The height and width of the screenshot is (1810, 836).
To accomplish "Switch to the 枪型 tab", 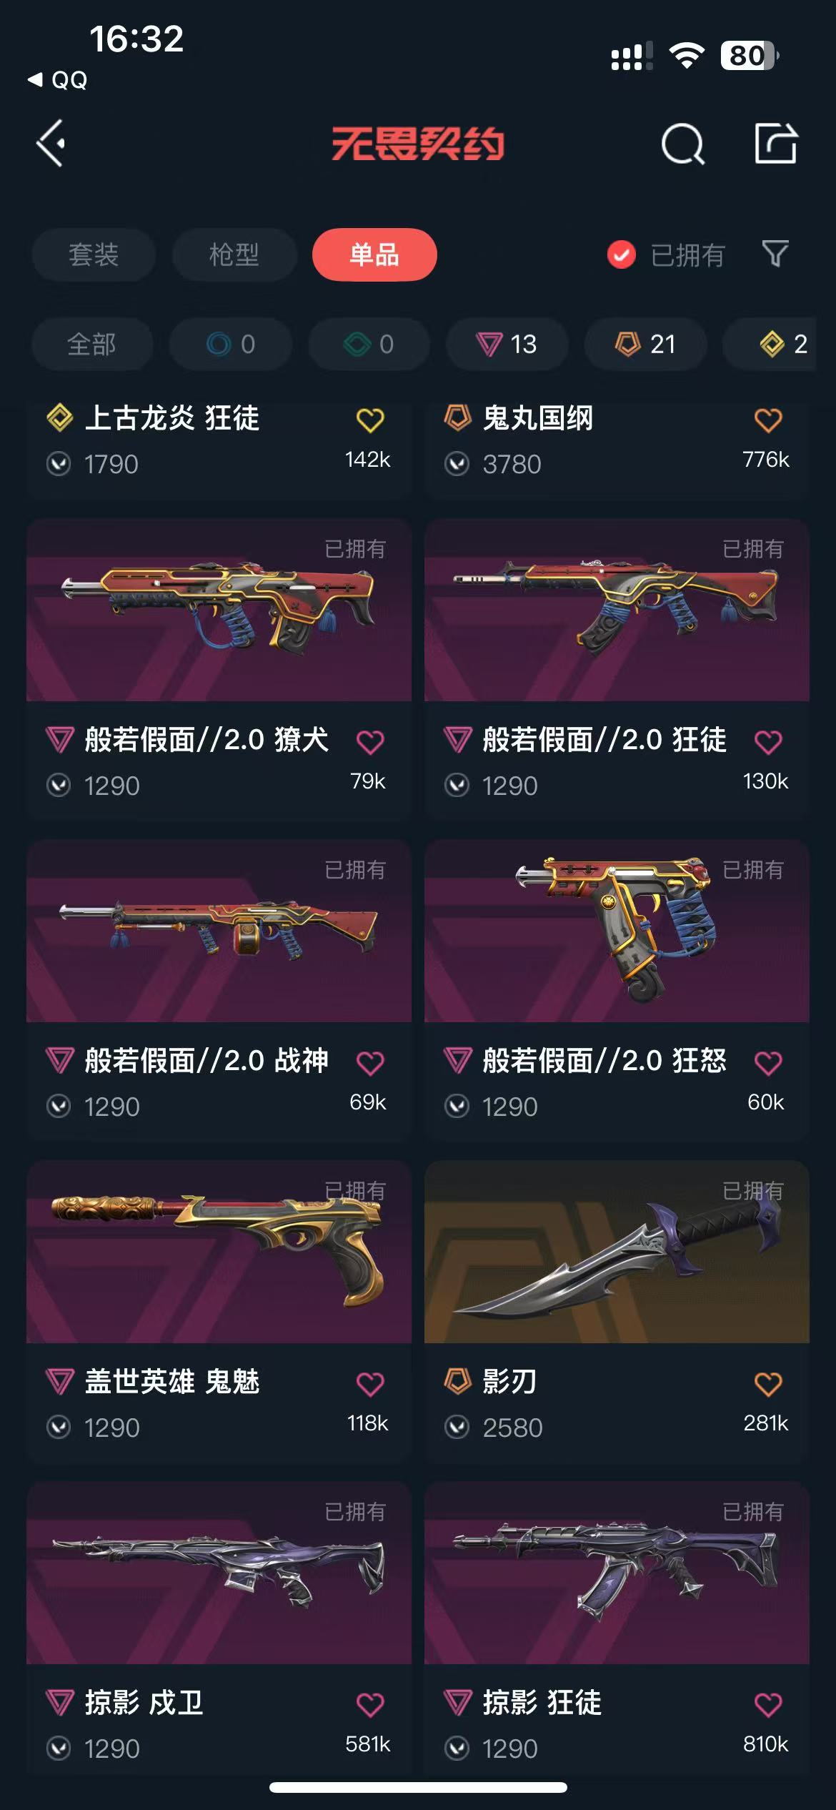I will tap(234, 254).
